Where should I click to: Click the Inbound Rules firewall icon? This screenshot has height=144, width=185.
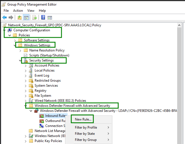click(x=42, y=116)
